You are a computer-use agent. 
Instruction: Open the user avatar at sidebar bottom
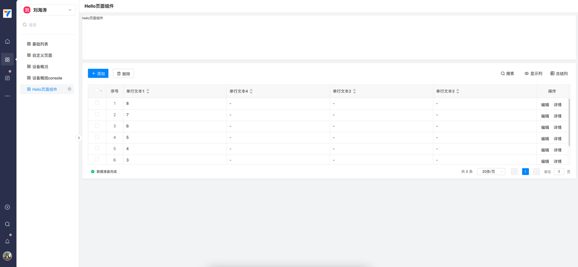pyautogui.click(x=7, y=256)
